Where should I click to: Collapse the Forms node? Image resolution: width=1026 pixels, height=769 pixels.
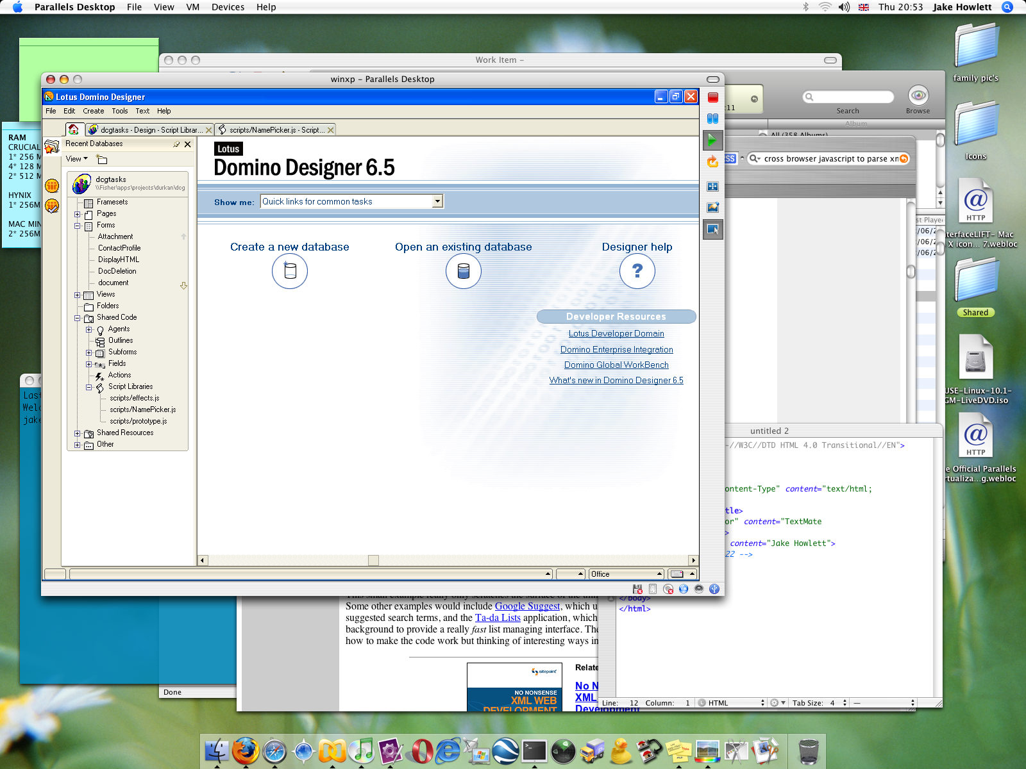[78, 226]
